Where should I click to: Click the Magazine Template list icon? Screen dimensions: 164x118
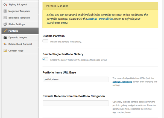5,11
